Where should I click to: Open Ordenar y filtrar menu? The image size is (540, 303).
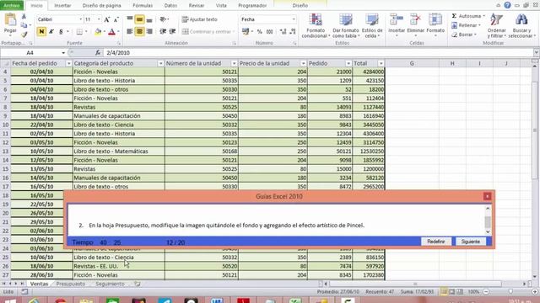click(x=497, y=26)
